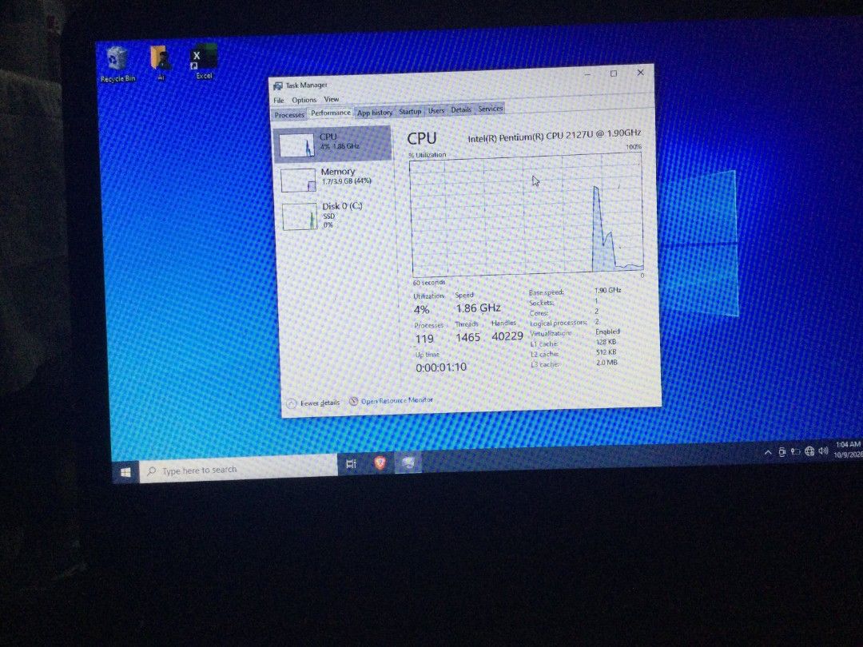Show hidden tray icons chevron
Screen dimensions: 863x647
click(x=768, y=452)
